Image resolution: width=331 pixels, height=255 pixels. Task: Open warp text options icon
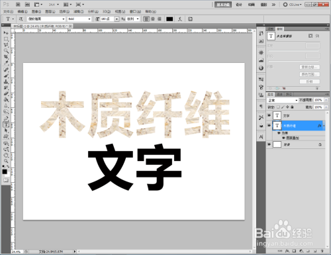click(x=180, y=19)
